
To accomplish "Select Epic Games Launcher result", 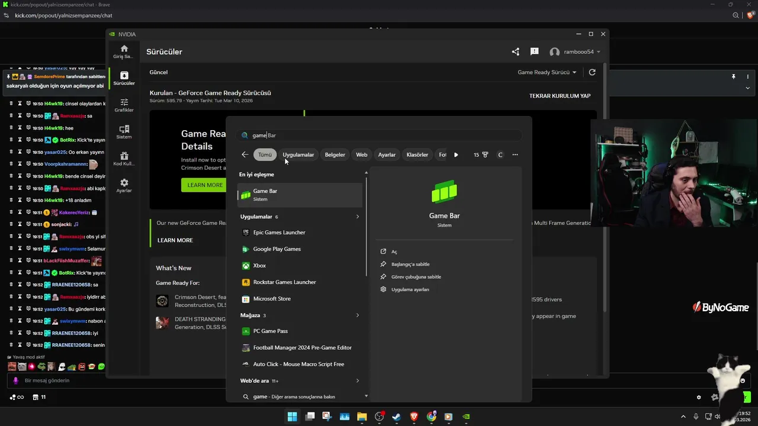I will [300, 233].
